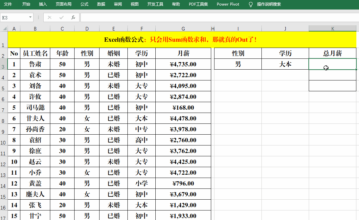Select column K header
The width and height of the screenshot is (359, 220).
(332, 29)
